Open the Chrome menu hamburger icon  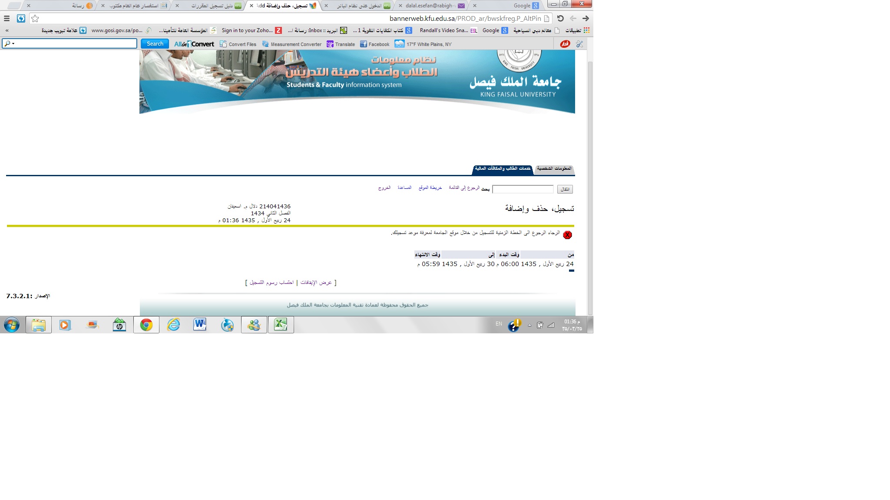pyautogui.click(x=7, y=19)
